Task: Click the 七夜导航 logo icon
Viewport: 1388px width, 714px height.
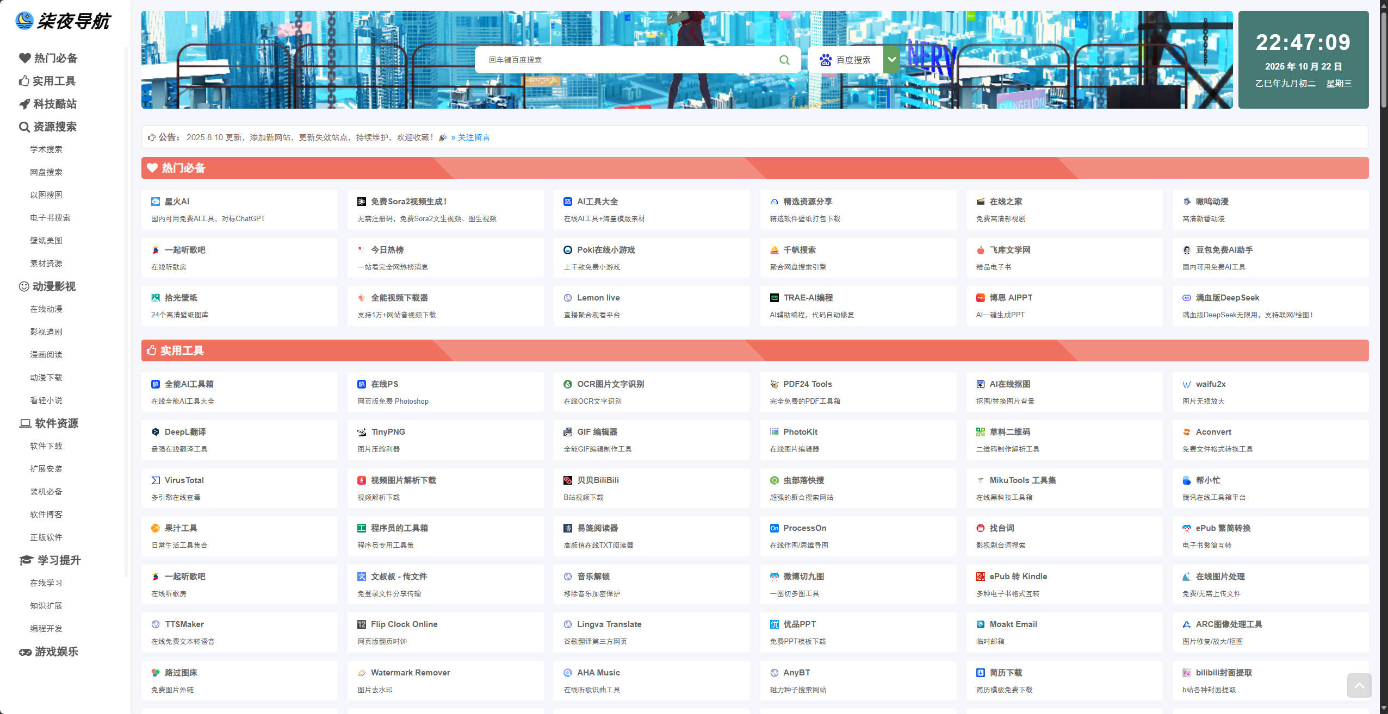Action: 24,21
